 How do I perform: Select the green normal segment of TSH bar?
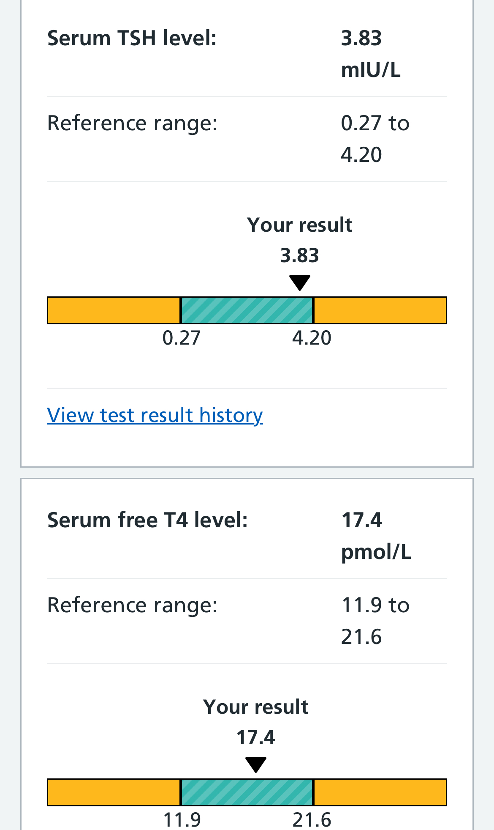[247, 310]
